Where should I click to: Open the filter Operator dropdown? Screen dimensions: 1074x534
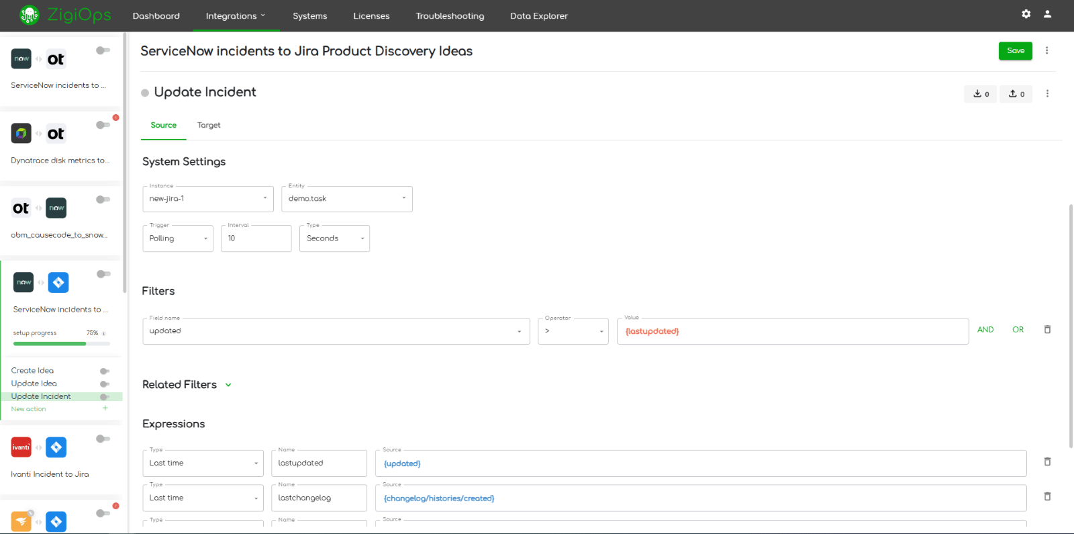coord(573,331)
